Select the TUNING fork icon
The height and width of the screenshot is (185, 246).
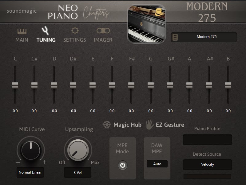pyautogui.click(x=45, y=31)
